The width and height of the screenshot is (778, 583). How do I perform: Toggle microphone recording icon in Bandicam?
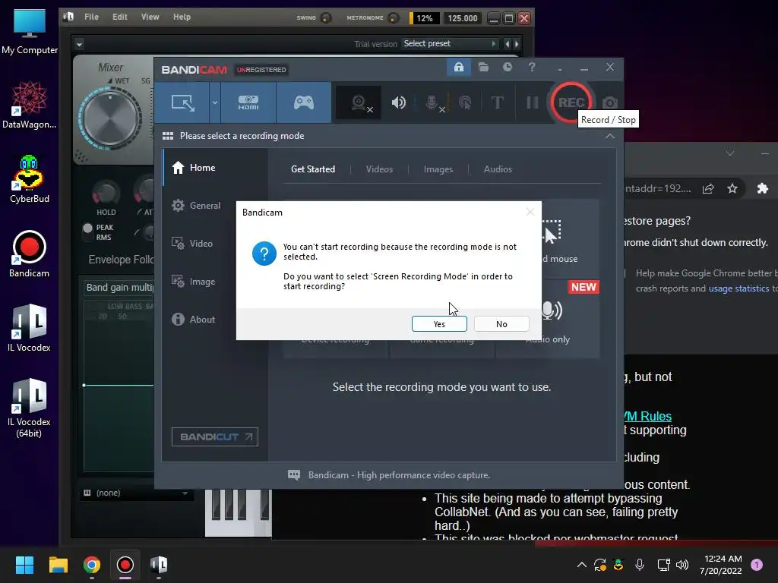point(432,102)
